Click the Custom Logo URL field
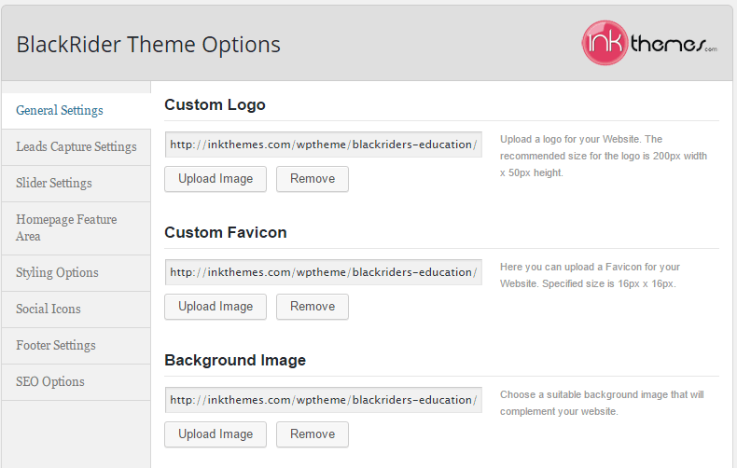Screen dimensions: 737x468 tap(323, 145)
